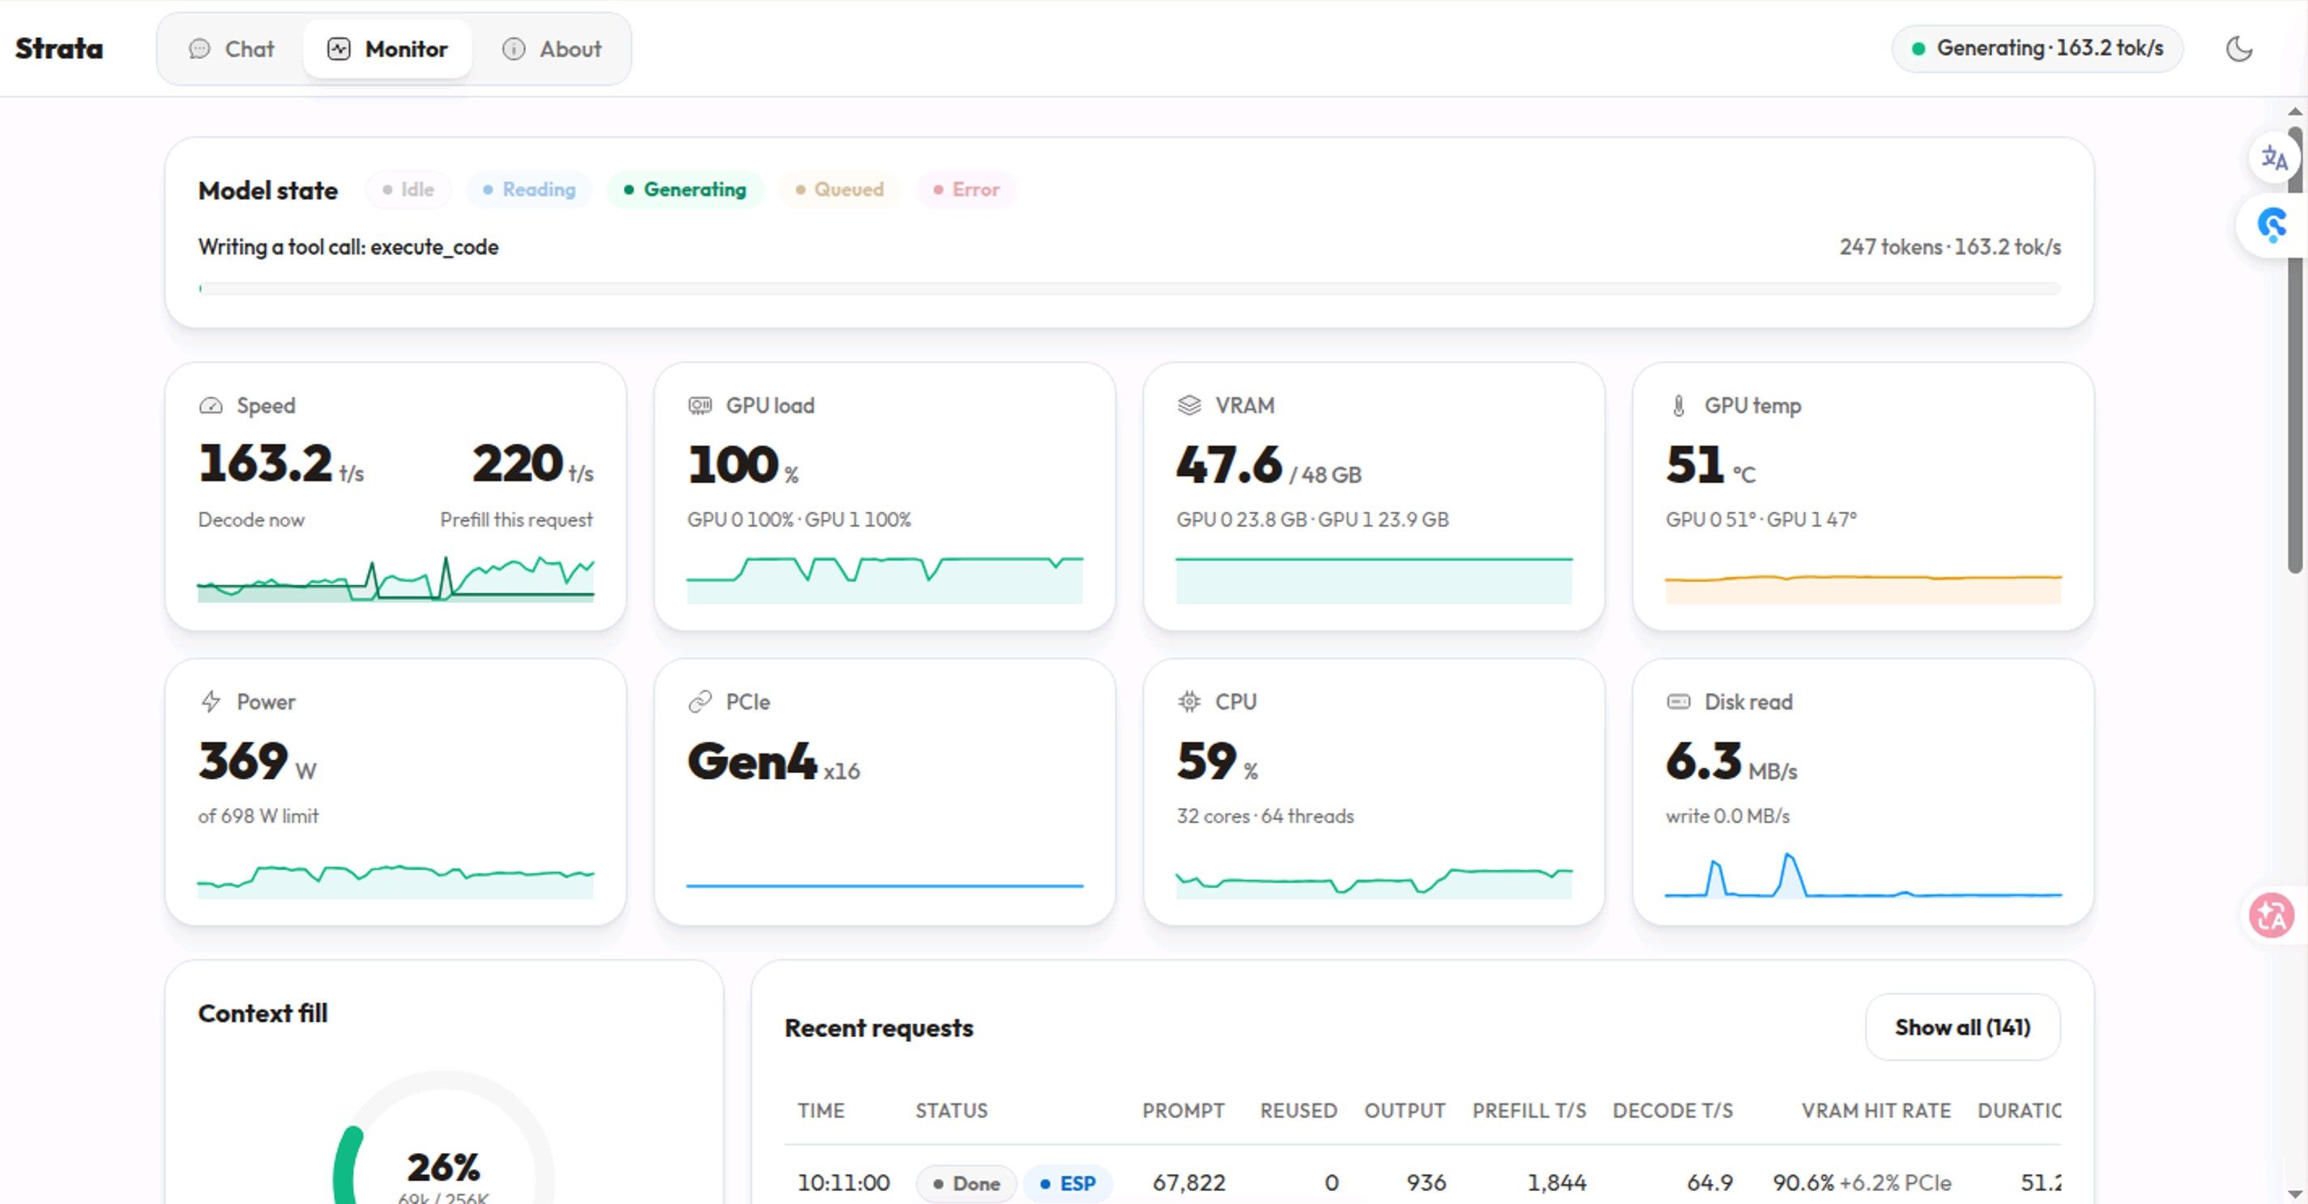2308x1204 pixels.
Task: Open Show all (141) requests
Action: [1962, 1027]
